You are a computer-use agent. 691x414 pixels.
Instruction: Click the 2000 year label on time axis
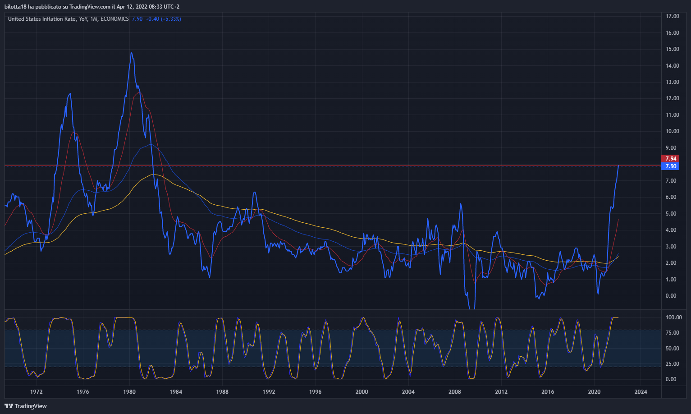[x=362, y=392]
